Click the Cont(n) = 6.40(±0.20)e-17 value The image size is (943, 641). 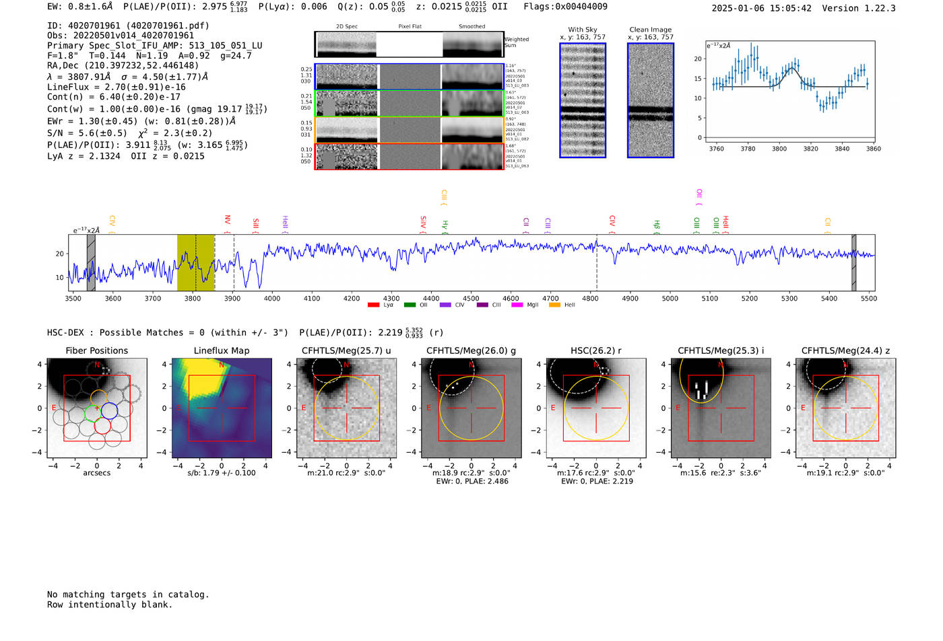tap(114, 97)
